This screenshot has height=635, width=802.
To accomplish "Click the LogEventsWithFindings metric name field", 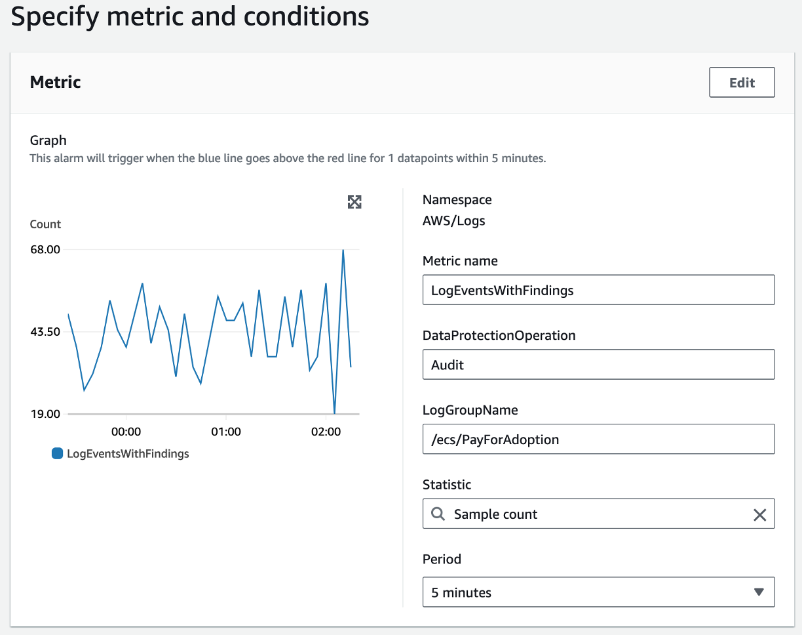I will tap(598, 289).
